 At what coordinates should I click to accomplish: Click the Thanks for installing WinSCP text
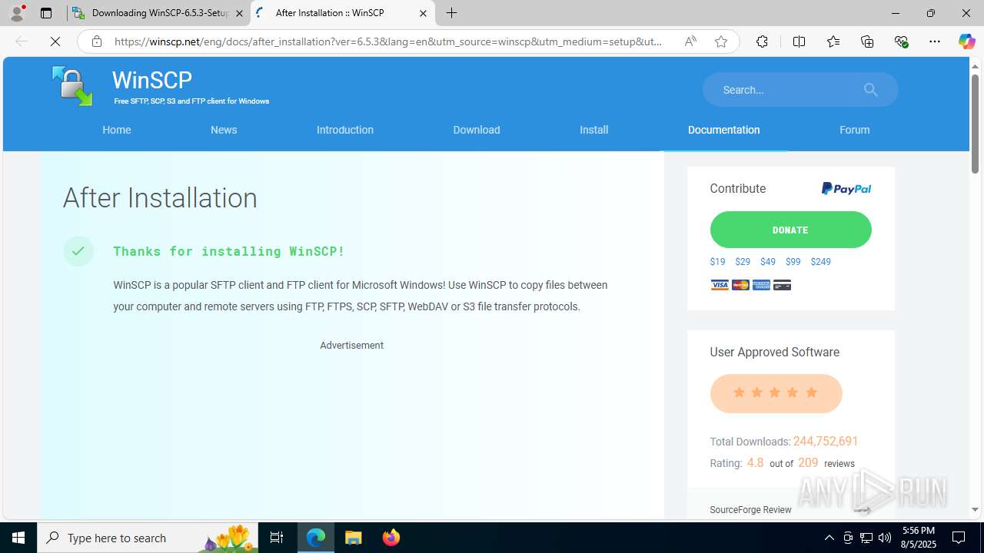229,251
